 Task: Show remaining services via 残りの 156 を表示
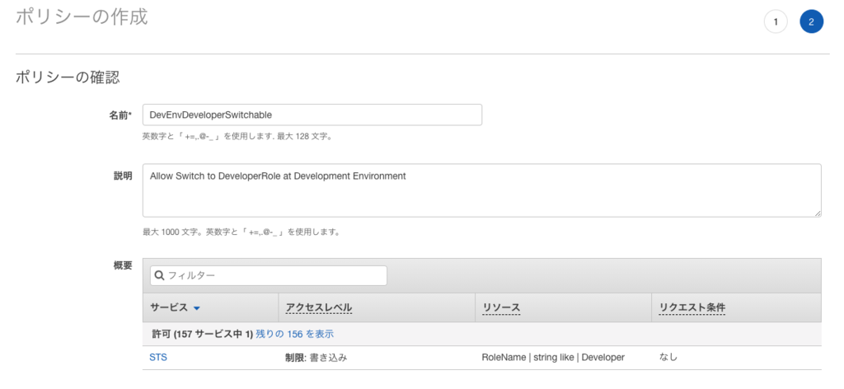pyautogui.click(x=294, y=334)
